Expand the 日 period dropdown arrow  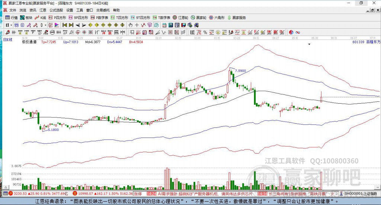(x=11, y=25)
